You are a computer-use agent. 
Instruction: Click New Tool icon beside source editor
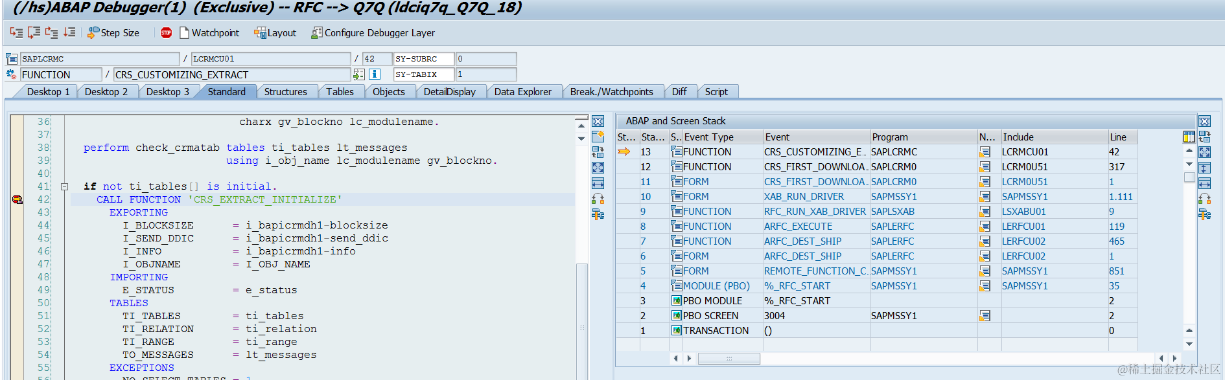(598, 137)
